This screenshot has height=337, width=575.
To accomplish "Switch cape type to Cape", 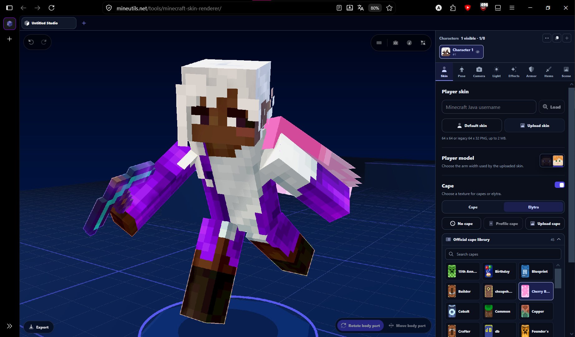I will click(473, 207).
